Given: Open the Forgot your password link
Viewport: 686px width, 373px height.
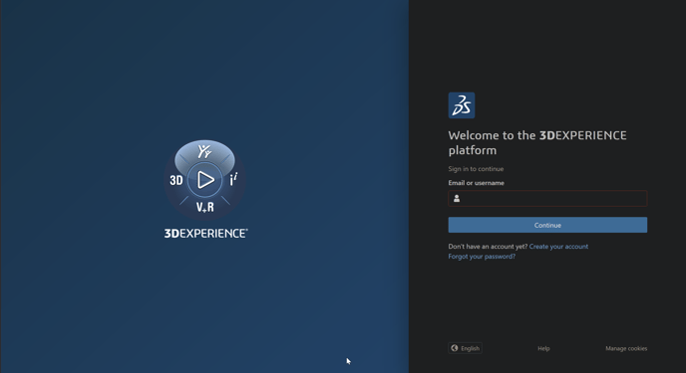Looking at the screenshot, I should pyautogui.click(x=482, y=257).
